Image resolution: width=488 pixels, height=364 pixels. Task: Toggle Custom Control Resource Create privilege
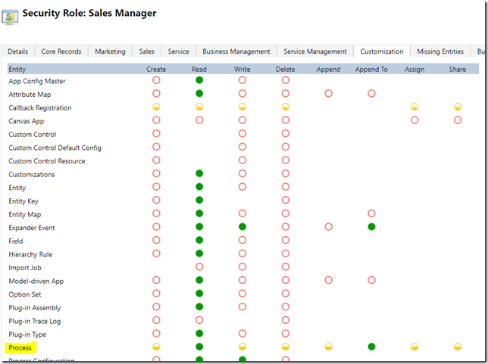point(156,160)
